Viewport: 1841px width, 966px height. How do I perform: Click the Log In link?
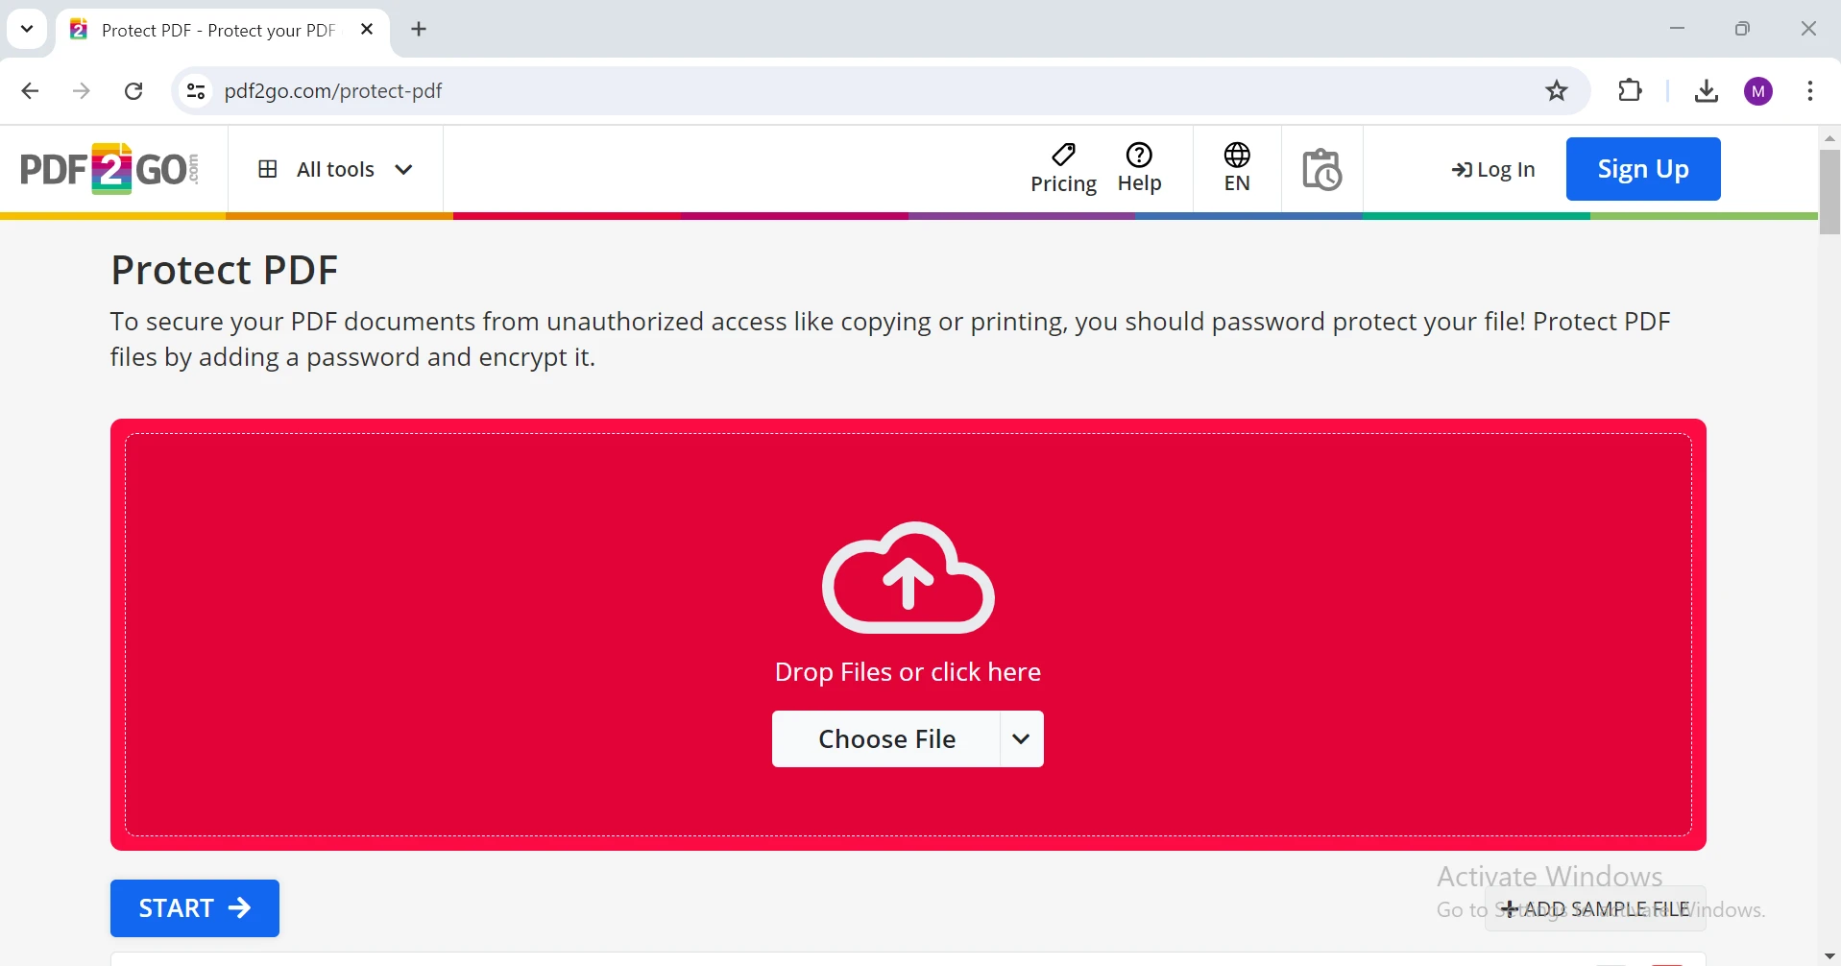[x=1493, y=170]
